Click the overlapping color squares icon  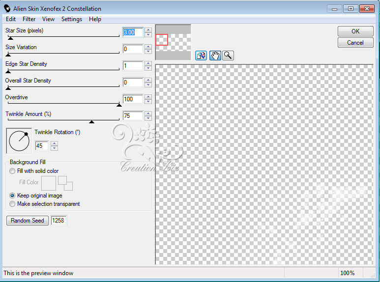(65, 183)
